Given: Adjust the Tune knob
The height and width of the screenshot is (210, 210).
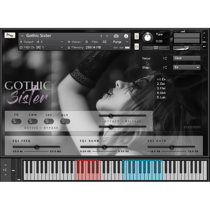Looking at the screenshot, I should click(x=148, y=38).
